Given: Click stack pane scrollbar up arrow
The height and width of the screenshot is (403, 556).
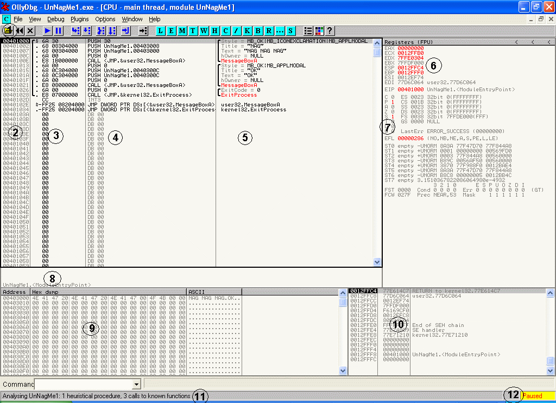Looking at the screenshot, I should [550, 293].
